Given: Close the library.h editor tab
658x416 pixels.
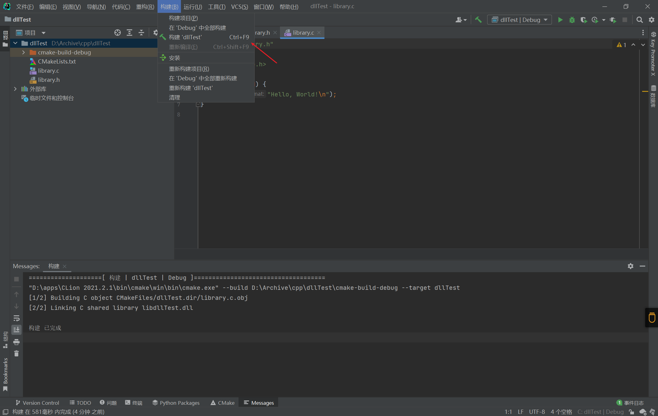Looking at the screenshot, I should coord(275,33).
